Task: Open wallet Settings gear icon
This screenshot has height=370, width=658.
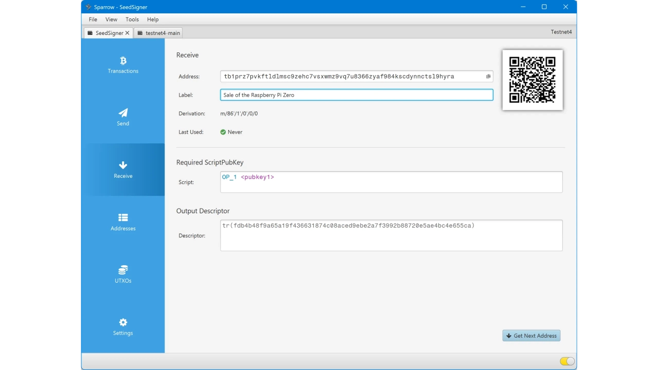Action: [123, 323]
